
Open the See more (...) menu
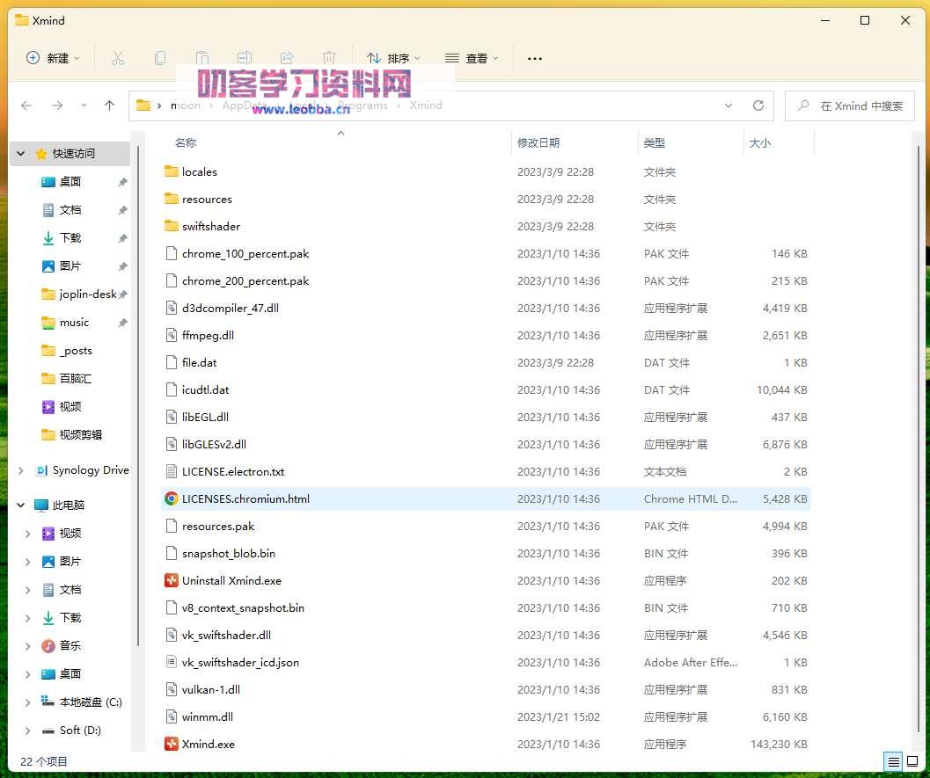pos(534,58)
